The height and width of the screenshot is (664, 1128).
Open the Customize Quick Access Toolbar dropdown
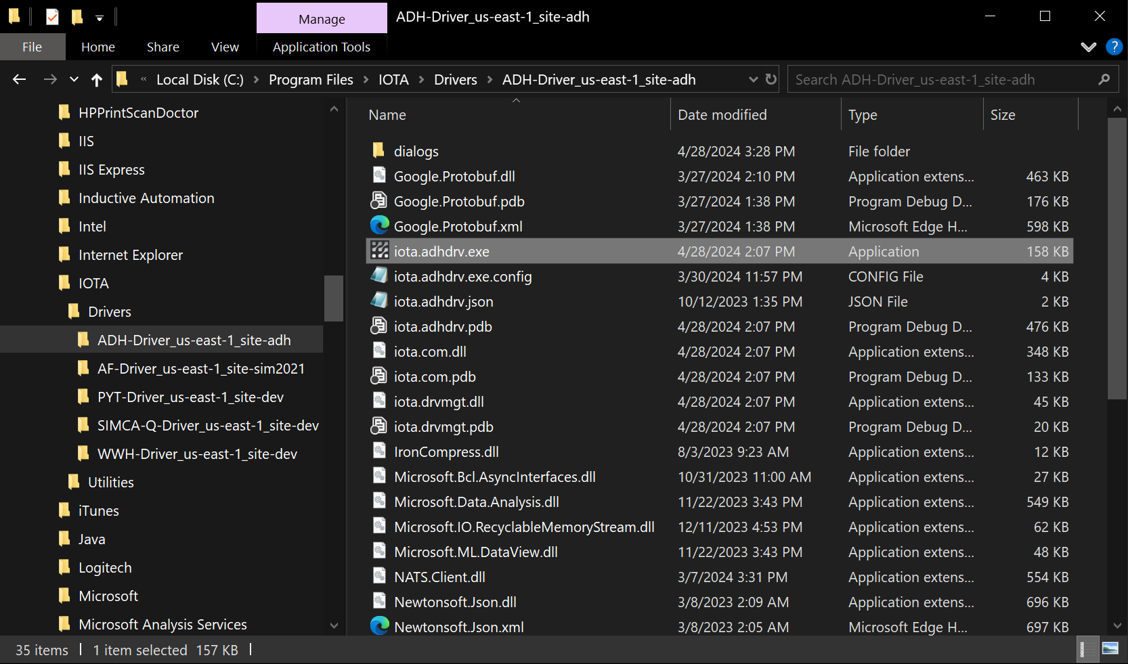(100, 18)
